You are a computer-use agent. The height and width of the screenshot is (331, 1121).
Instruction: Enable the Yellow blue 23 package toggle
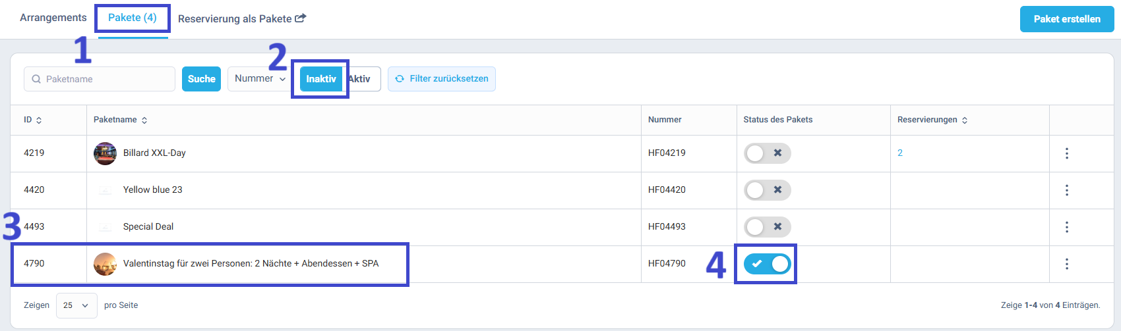pyautogui.click(x=767, y=190)
